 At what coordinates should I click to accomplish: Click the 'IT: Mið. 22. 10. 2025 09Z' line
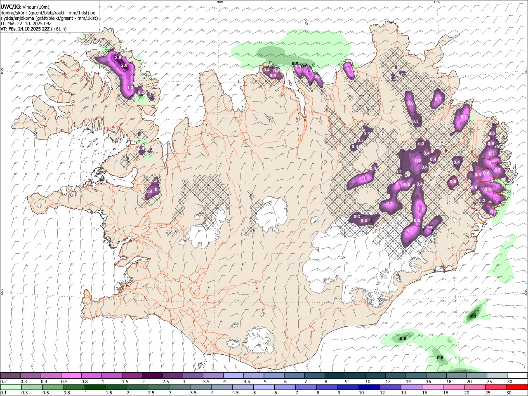[26, 24]
